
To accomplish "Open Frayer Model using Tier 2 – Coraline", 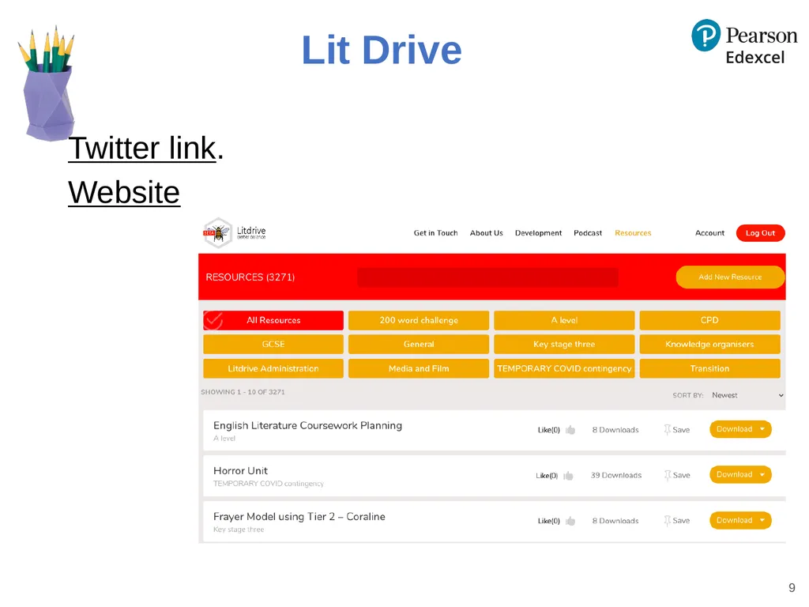I will click(299, 517).
